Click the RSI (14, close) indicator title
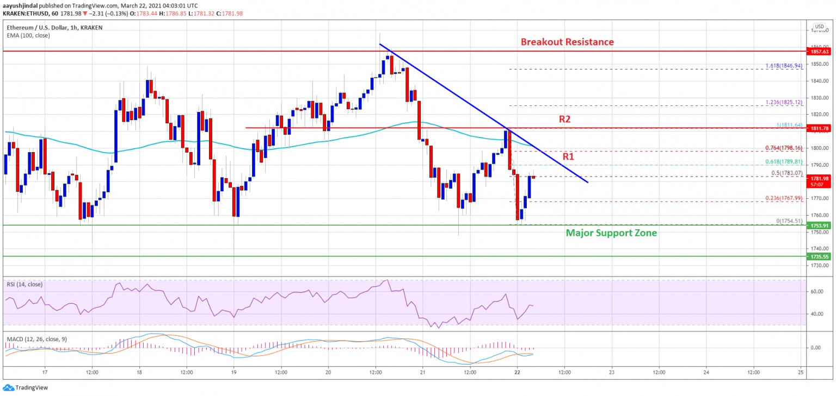This screenshot has width=836, height=396. coord(24,284)
